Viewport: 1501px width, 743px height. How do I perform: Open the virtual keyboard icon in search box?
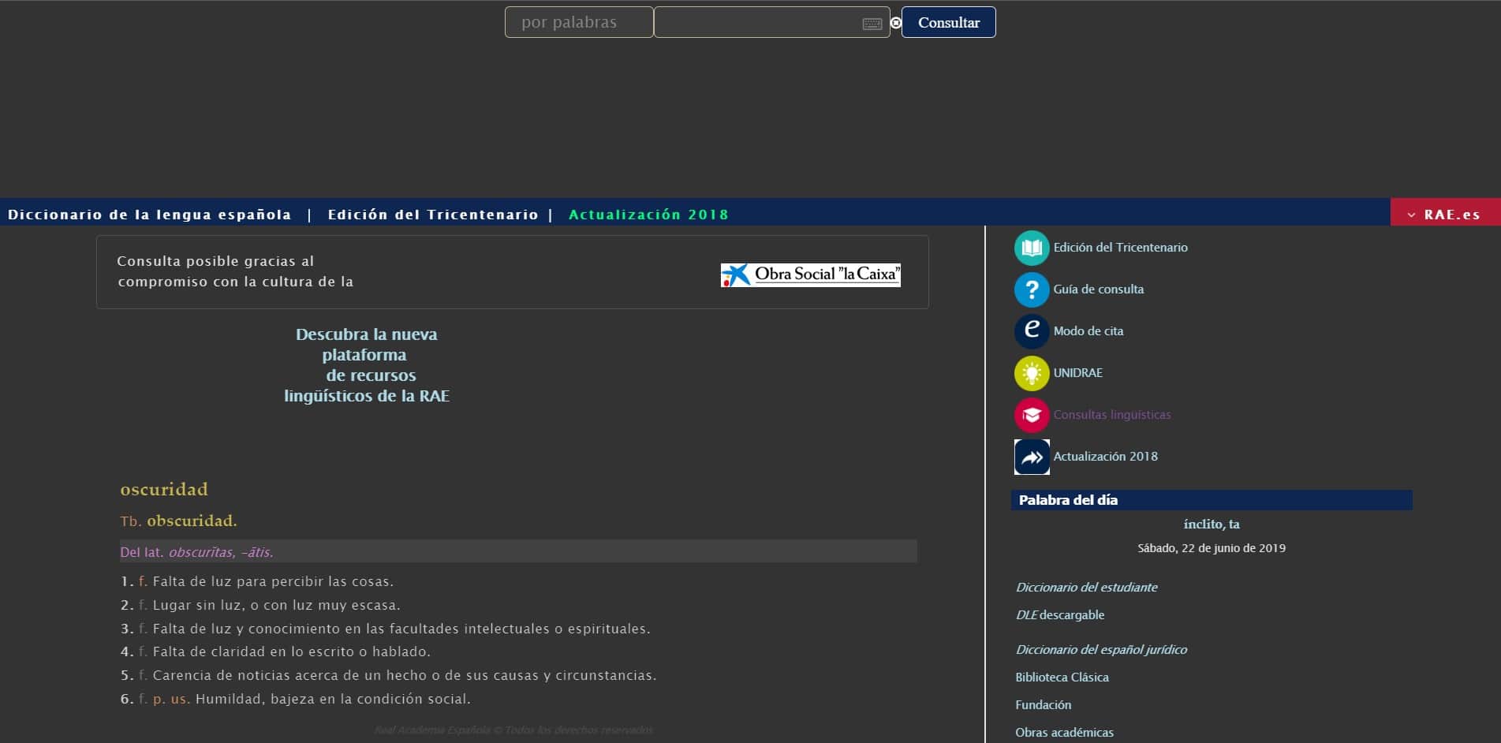[872, 24]
